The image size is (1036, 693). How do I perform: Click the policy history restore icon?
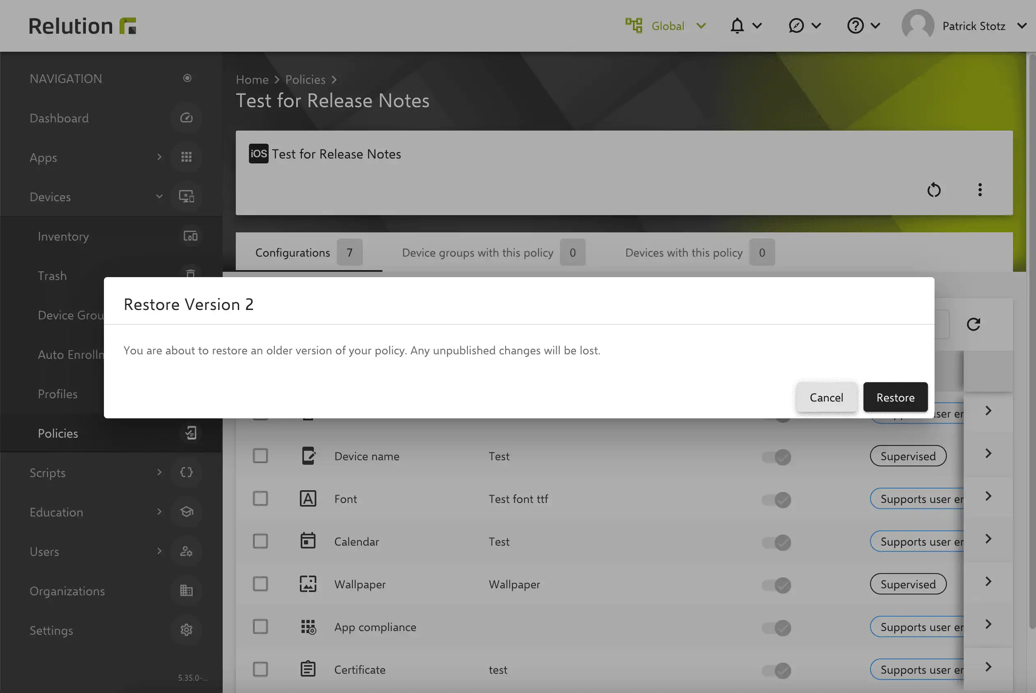click(934, 190)
